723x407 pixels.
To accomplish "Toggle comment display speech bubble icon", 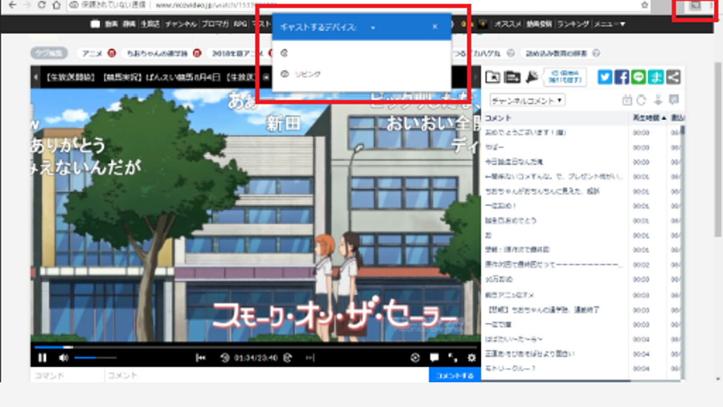I will [434, 358].
